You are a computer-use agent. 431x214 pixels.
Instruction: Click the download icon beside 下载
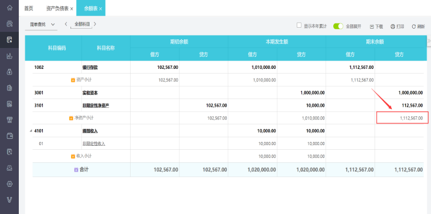pos(371,27)
